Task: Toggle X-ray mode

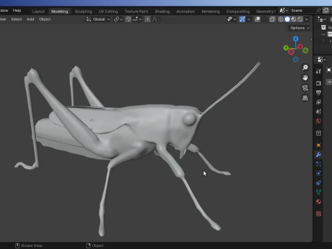Action: (273, 19)
